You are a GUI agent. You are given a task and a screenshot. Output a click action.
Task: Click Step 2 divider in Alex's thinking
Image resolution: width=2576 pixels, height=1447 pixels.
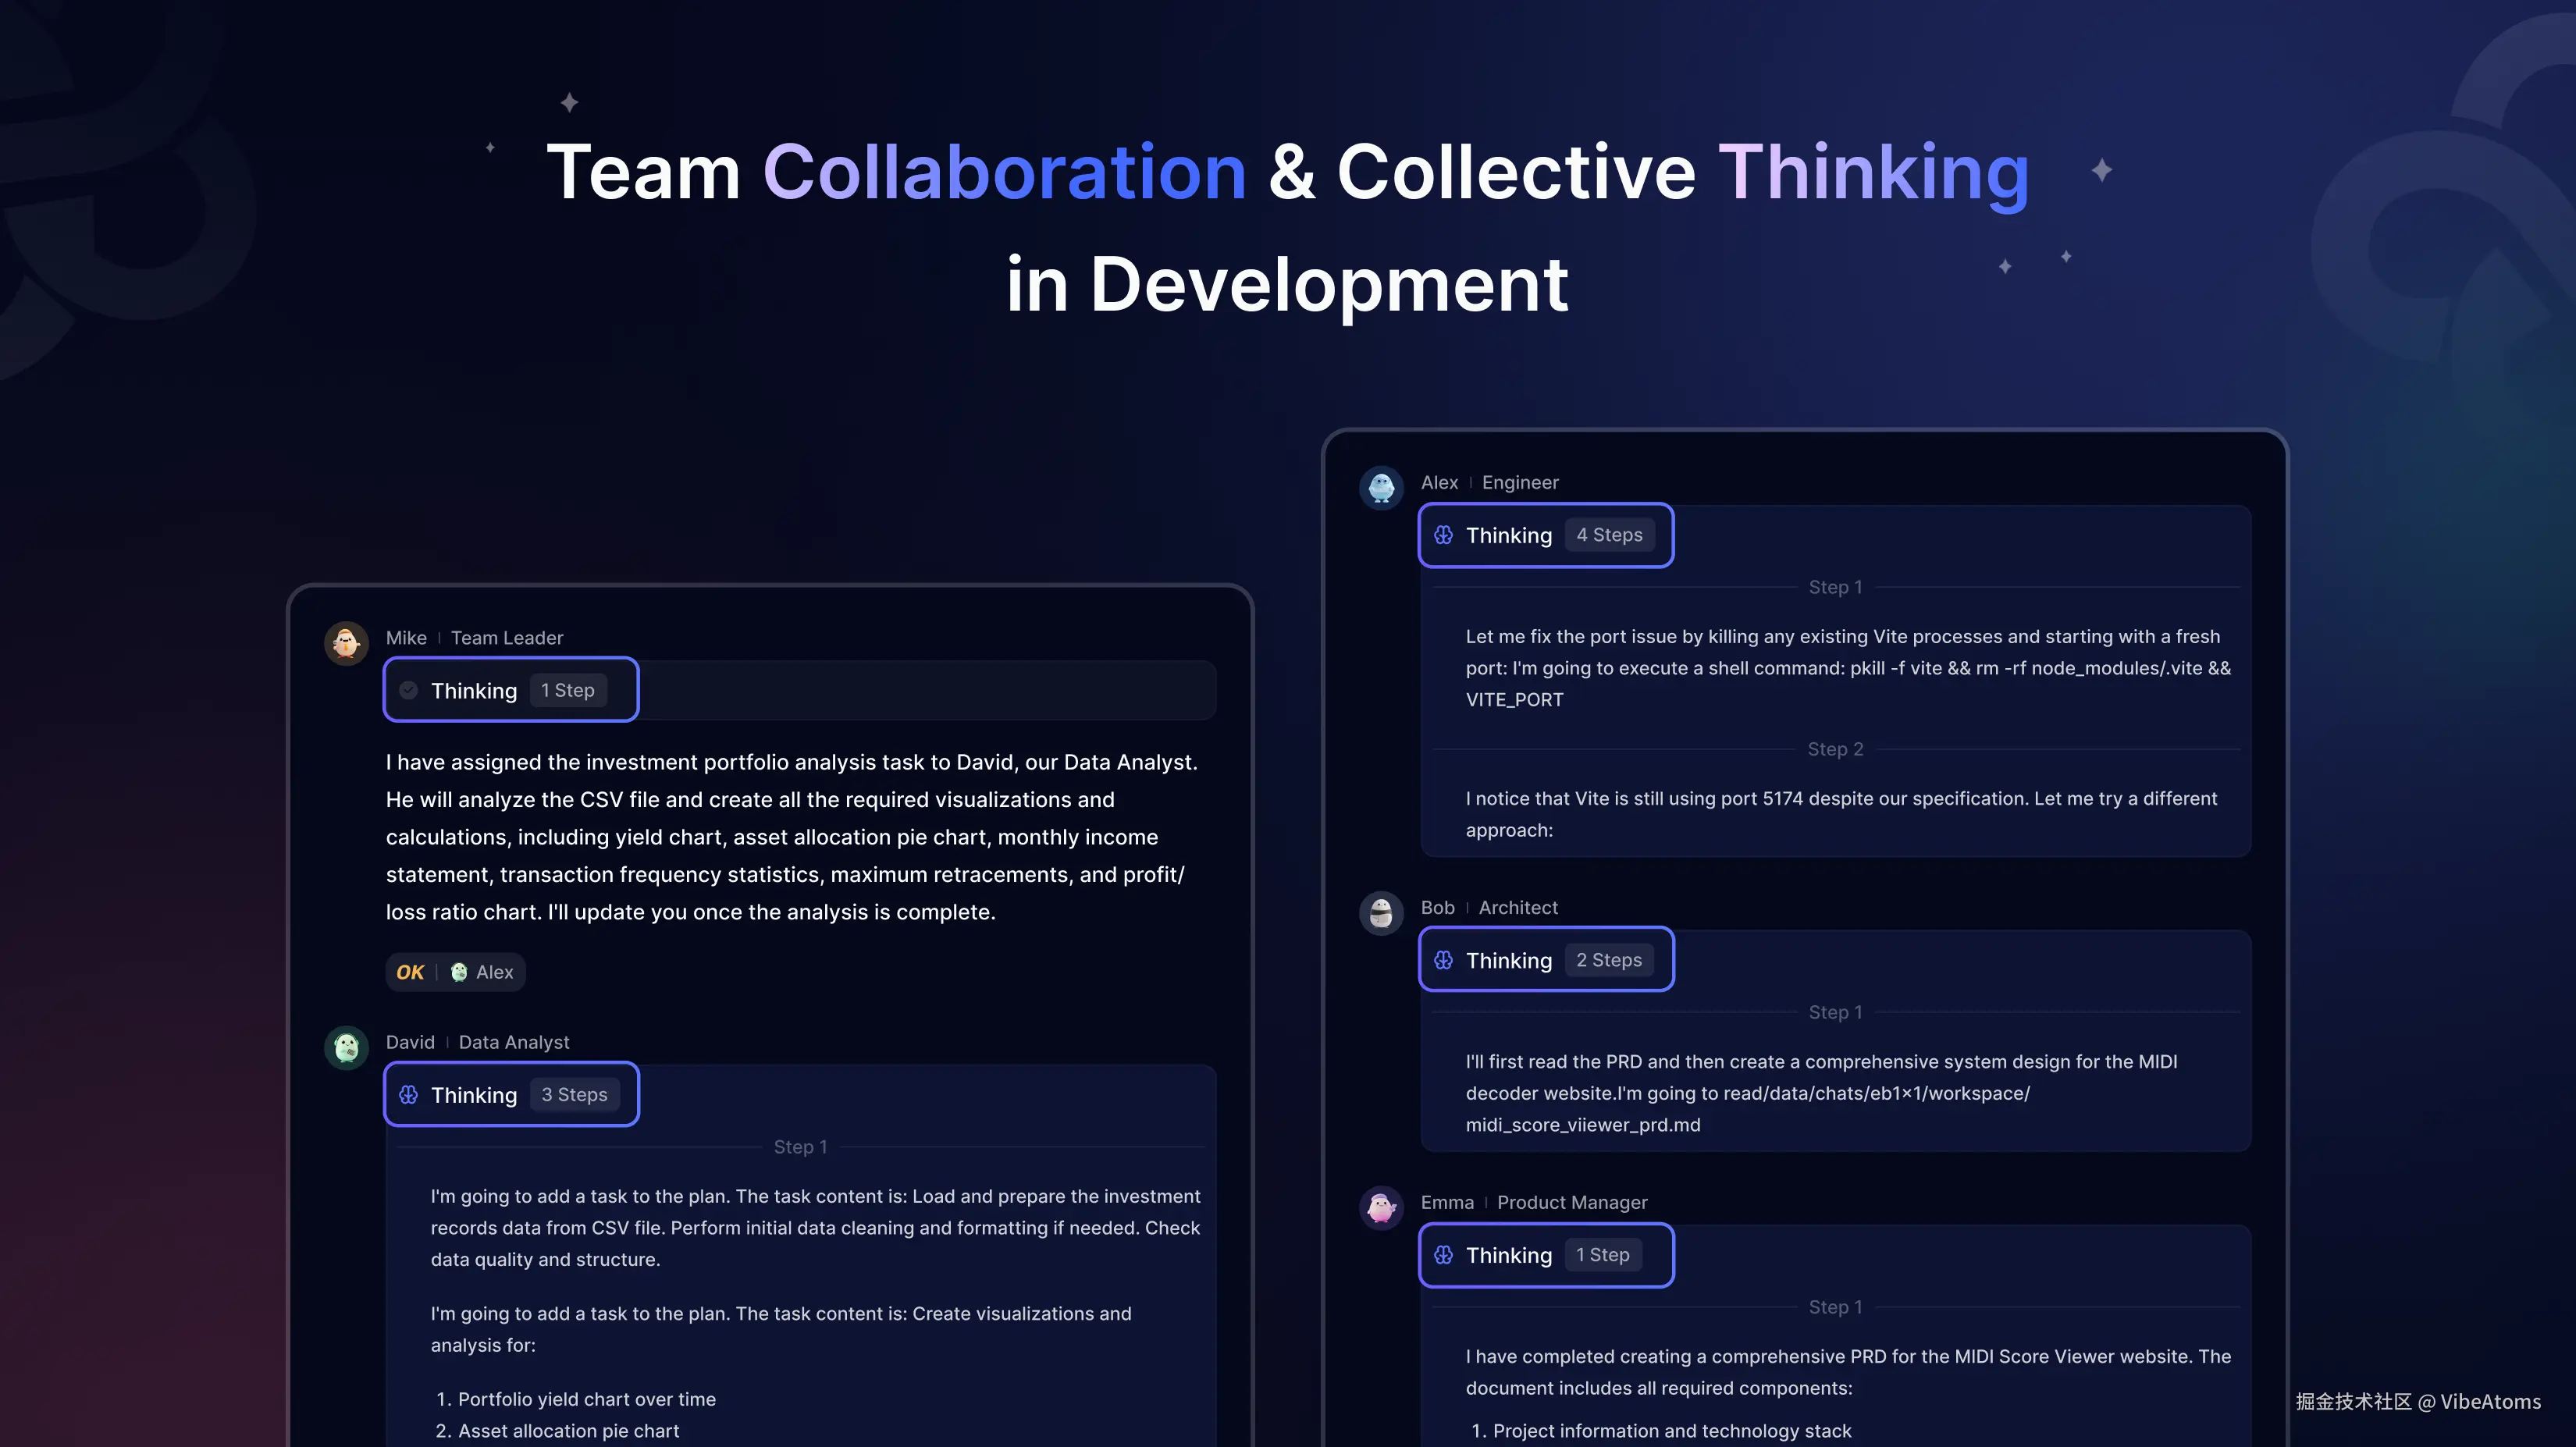pyautogui.click(x=1835, y=749)
